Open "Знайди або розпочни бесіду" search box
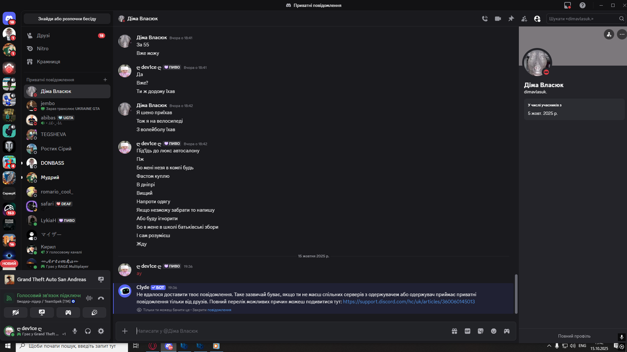The image size is (627, 352). [67, 19]
